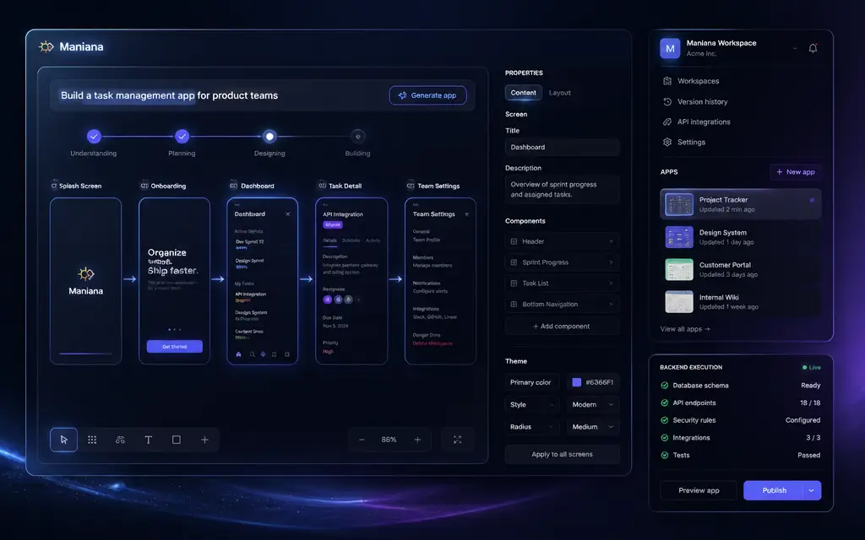
Task: Click the Settings gear icon
Action: pos(667,142)
